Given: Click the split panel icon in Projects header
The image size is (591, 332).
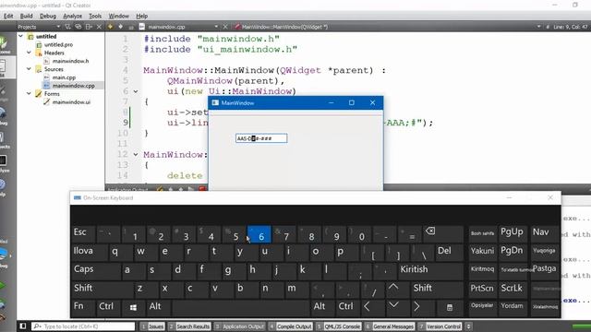Looking at the screenshot, I should pyautogui.click(x=89, y=27).
